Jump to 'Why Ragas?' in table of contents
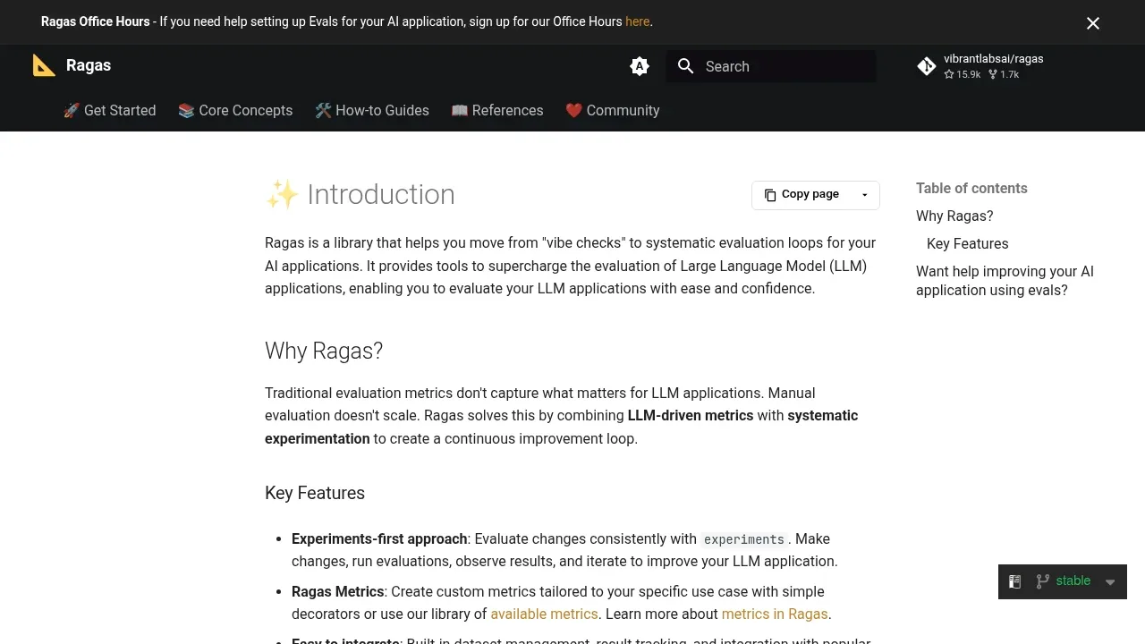This screenshot has width=1145, height=644. [x=954, y=216]
